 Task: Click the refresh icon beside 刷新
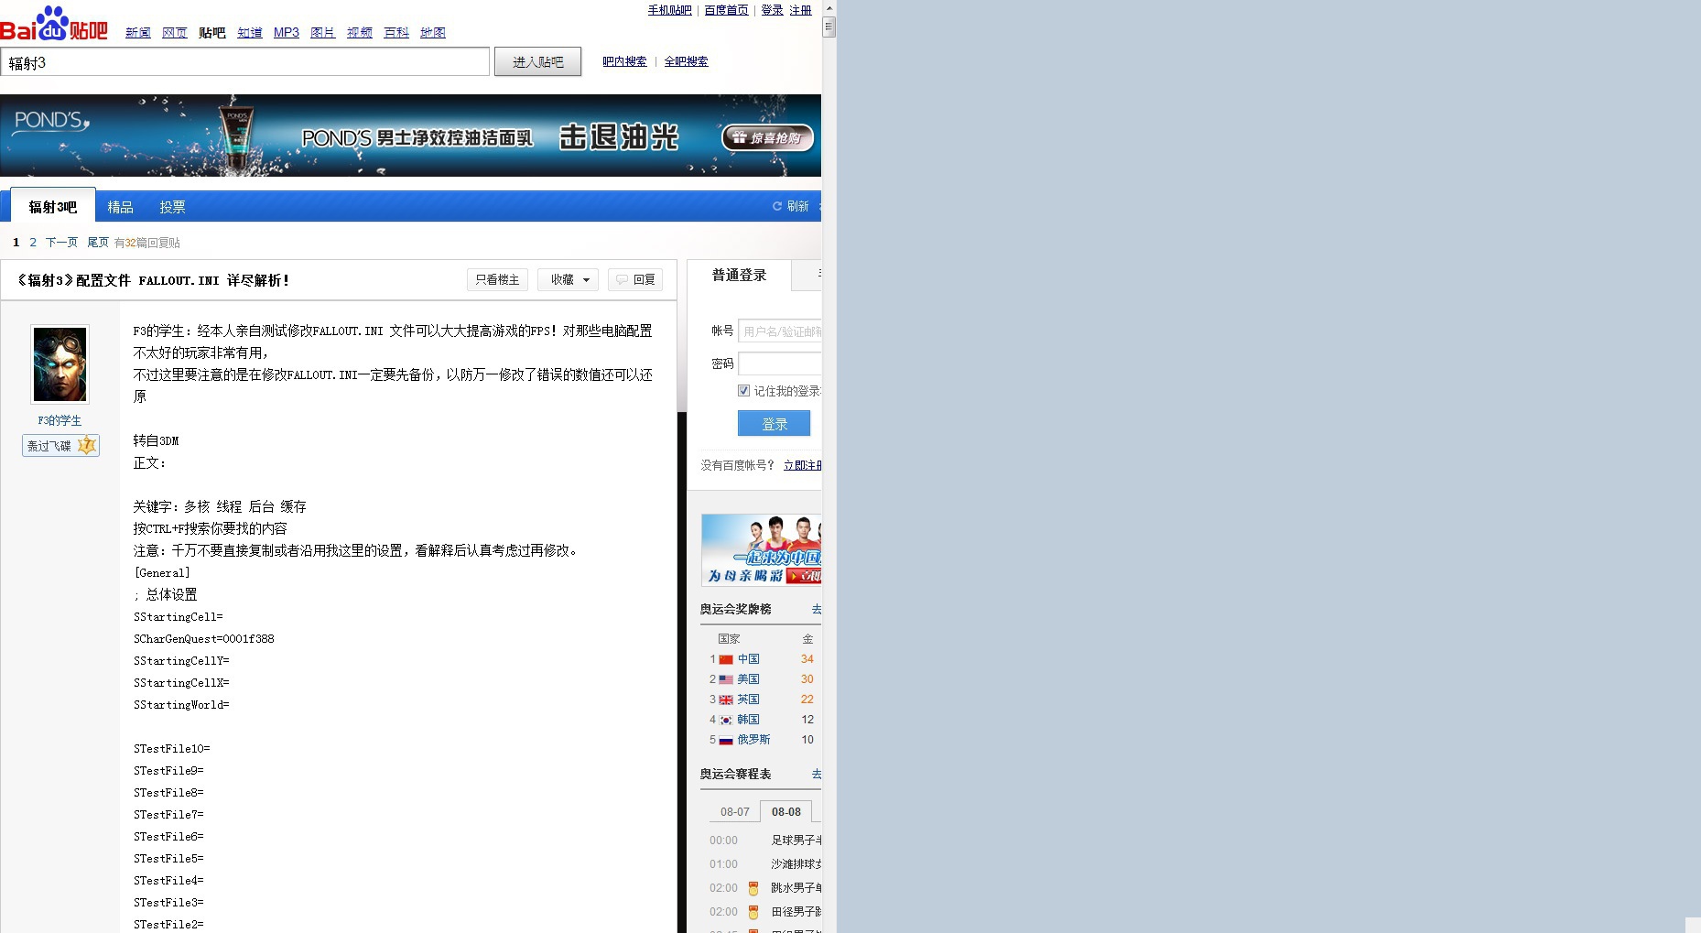point(777,207)
